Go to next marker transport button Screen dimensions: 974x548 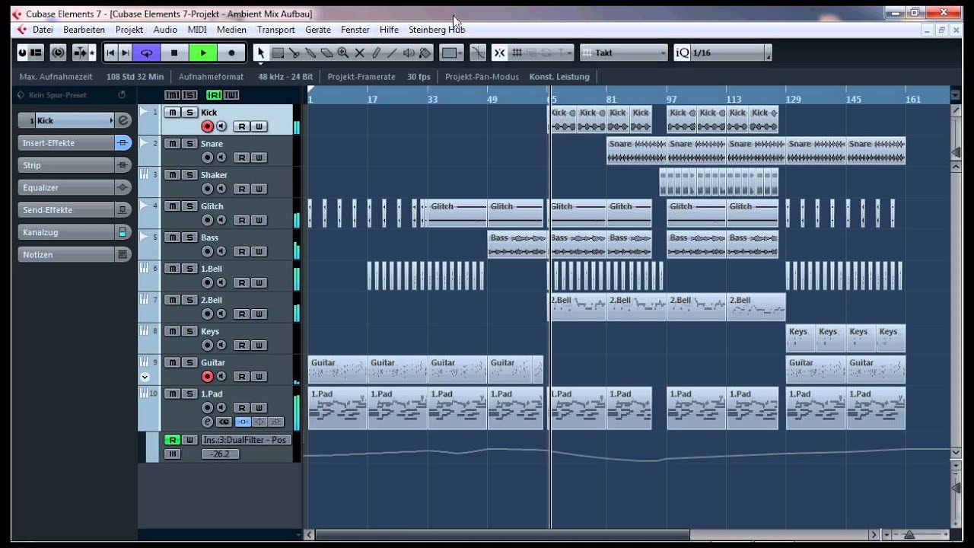[x=125, y=53]
